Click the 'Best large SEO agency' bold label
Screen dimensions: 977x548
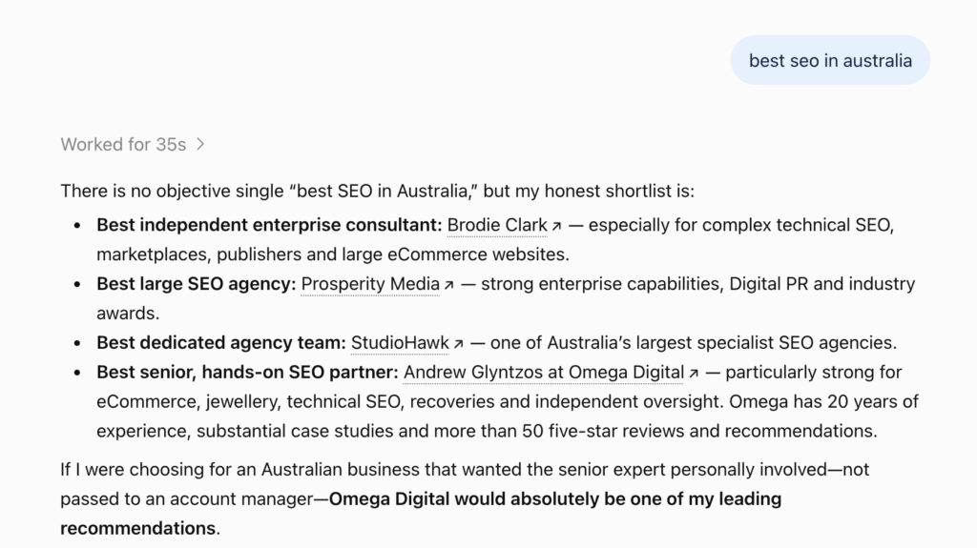pyautogui.click(x=197, y=284)
